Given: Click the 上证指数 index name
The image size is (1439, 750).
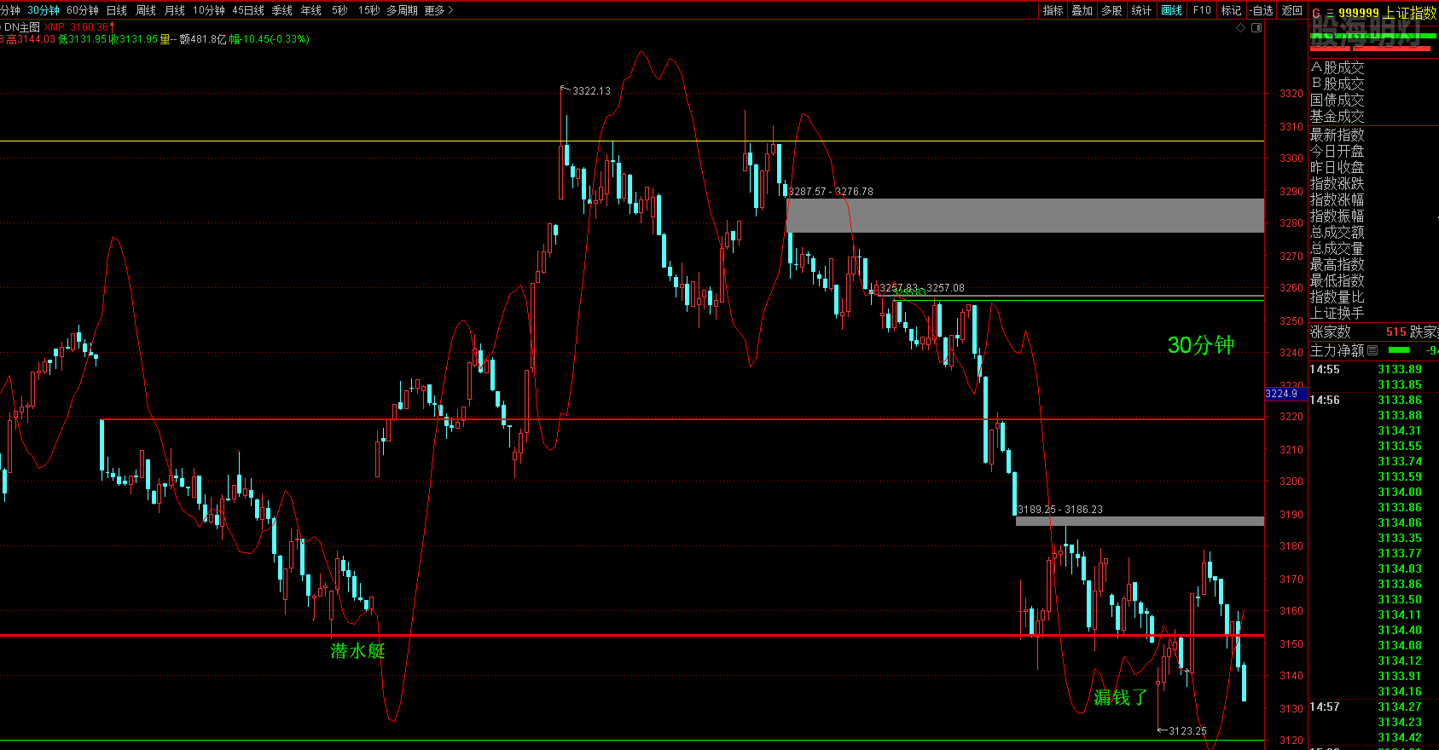Looking at the screenshot, I should (1410, 13).
